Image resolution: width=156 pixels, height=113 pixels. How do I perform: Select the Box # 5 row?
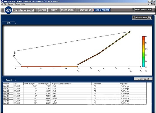(x=75, y=96)
